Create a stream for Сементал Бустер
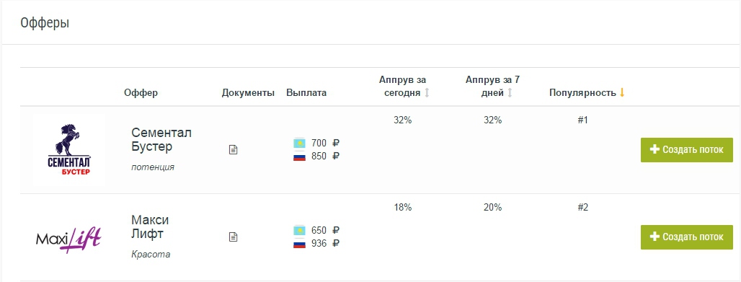 point(687,150)
